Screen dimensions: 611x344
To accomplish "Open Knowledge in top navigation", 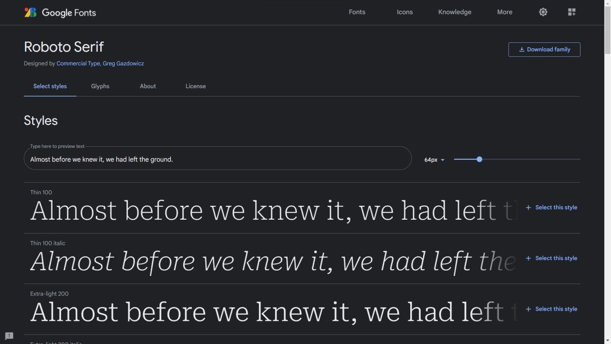I will coord(455,12).
